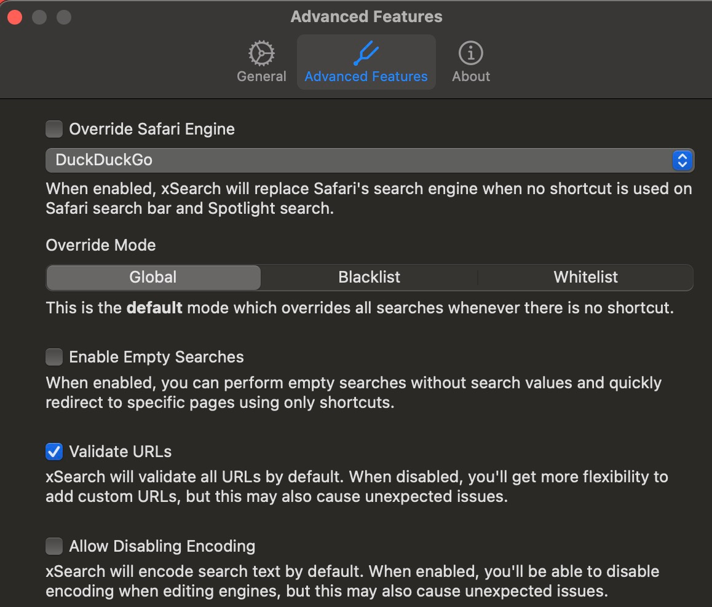Close the Advanced Features window

[x=15, y=17]
